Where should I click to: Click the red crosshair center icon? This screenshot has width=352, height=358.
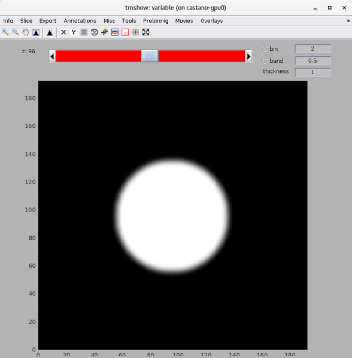135,32
